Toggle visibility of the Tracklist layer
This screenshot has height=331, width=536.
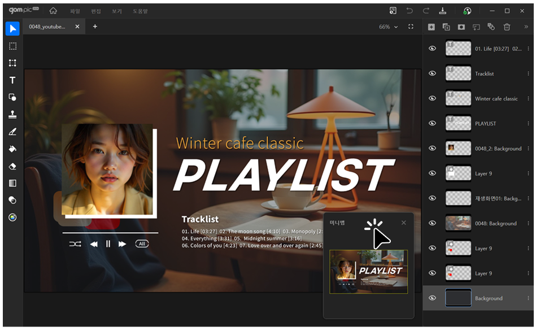click(x=433, y=73)
